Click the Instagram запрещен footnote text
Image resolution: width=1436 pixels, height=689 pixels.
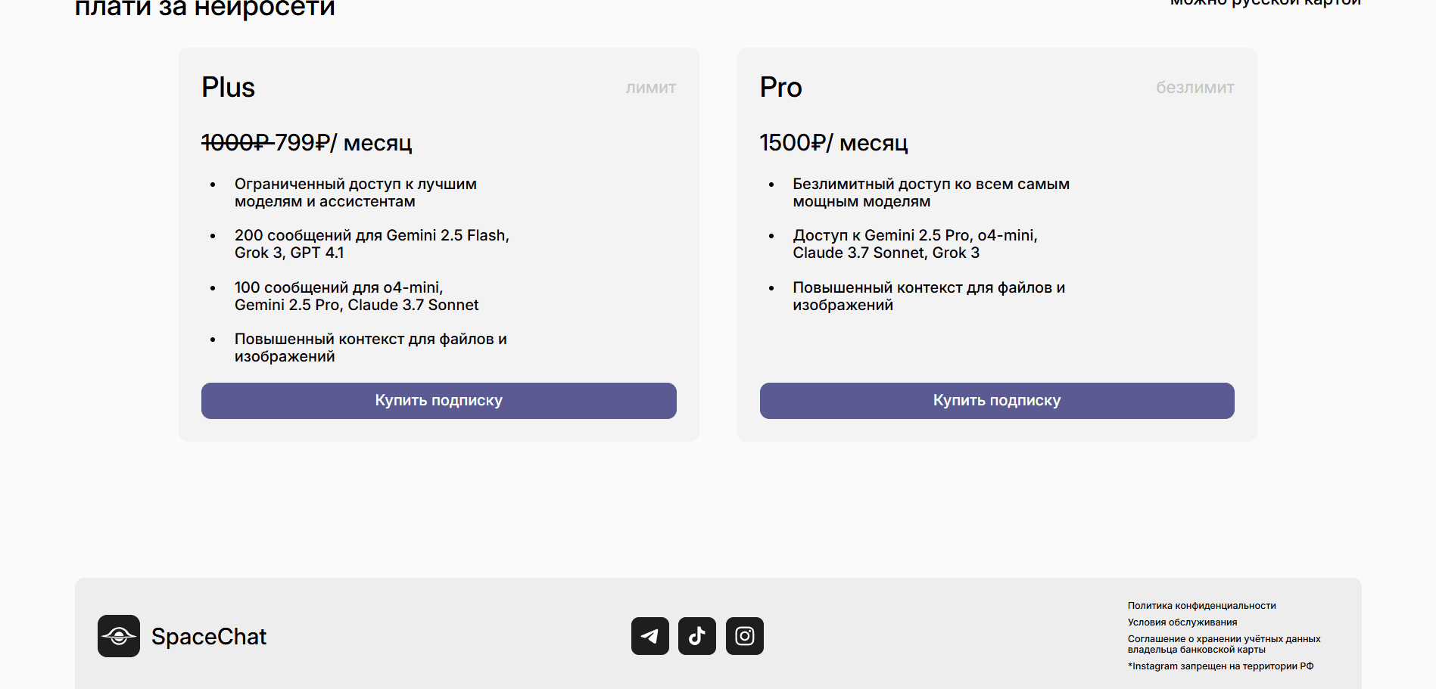pos(1220,666)
